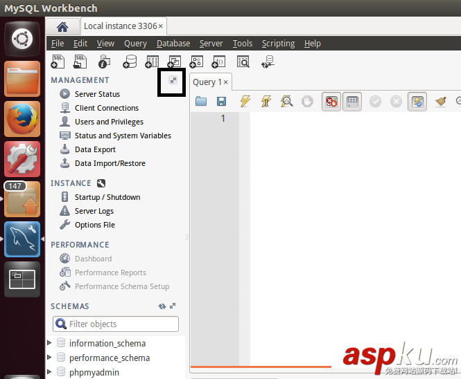
Task: Open SQL script file icon
Action: (x=80, y=62)
